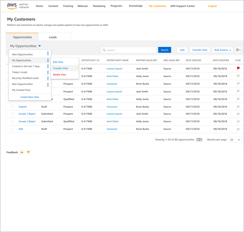Open My Customers in the top navigation
This screenshot has width=244, height=232.
[x=157, y=6]
